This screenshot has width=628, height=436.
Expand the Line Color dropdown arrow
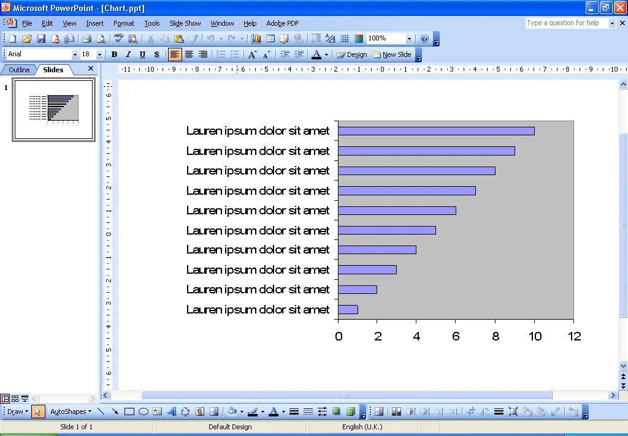262,412
